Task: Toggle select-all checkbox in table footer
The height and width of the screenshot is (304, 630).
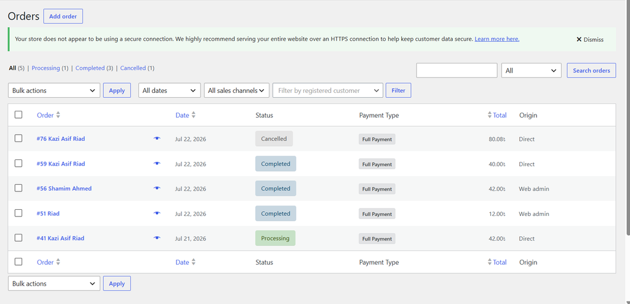Action: click(18, 262)
